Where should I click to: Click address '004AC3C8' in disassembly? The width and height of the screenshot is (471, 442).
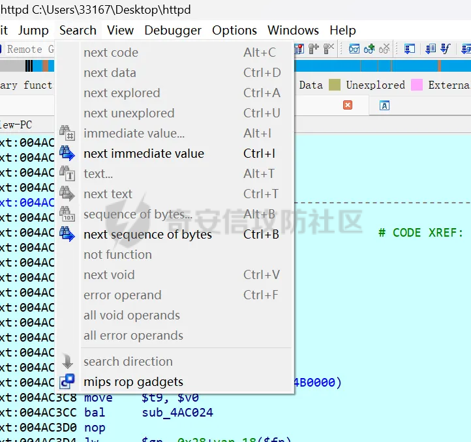(48, 398)
